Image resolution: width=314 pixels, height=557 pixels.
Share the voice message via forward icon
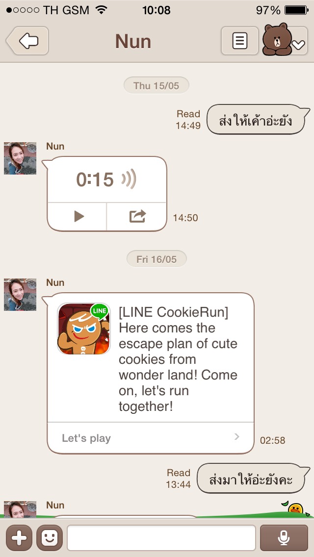click(x=137, y=216)
